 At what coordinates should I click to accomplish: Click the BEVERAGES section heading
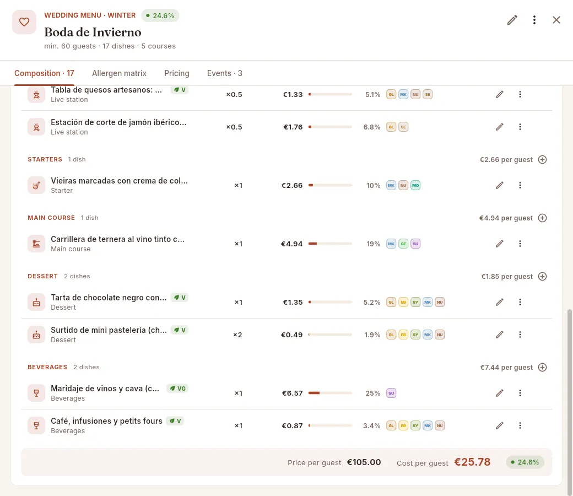(x=47, y=367)
